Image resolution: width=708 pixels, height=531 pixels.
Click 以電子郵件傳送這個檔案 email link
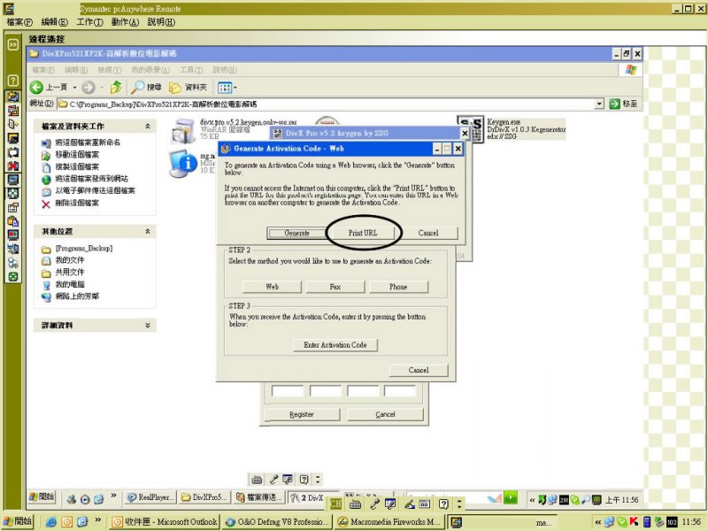(x=95, y=191)
